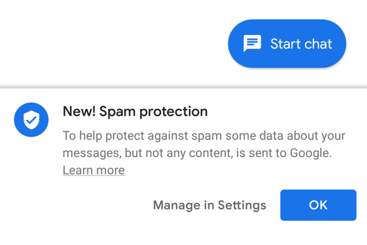This screenshot has height=245, width=367.
Task: Tap the white checkmark inside the shield
Action: coord(31,120)
